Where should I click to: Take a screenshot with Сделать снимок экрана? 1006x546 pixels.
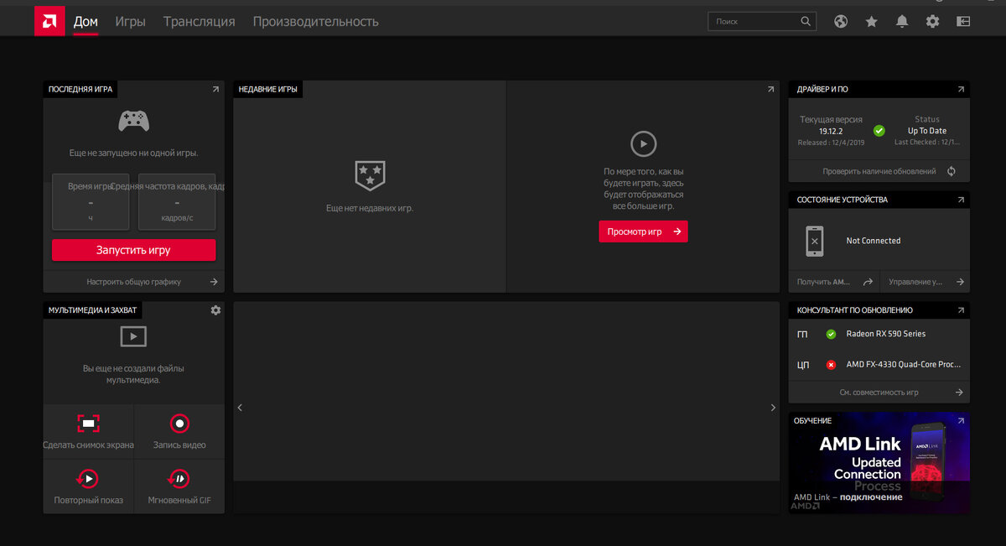88,431
